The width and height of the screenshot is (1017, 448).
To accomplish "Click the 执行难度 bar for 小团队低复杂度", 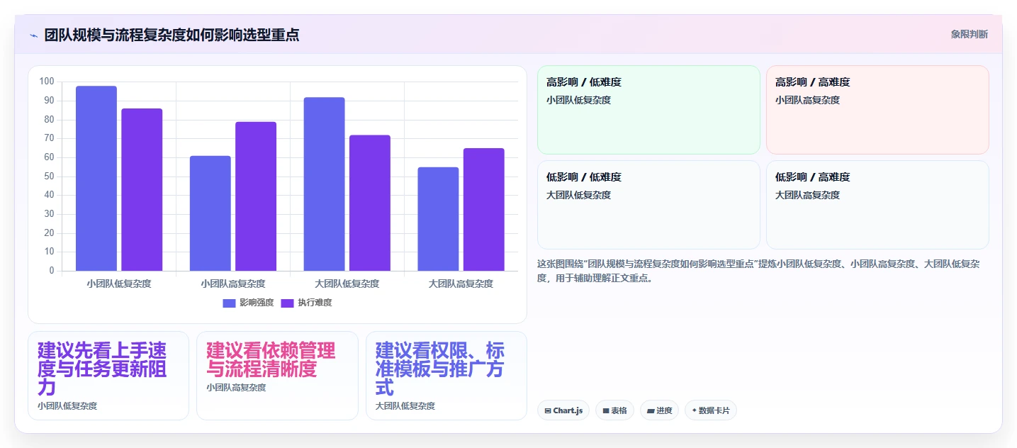I will (142, 190).
